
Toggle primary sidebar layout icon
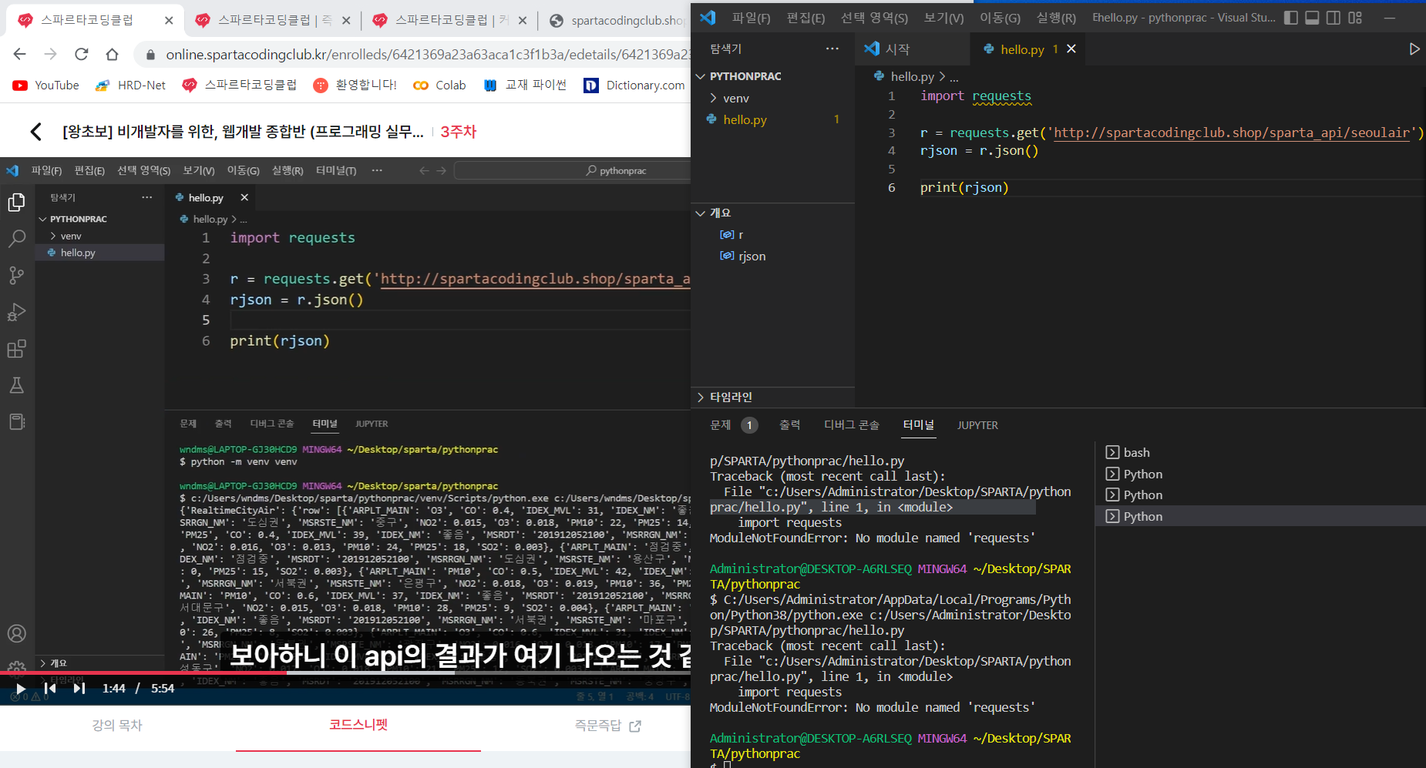click(1291, 18)
